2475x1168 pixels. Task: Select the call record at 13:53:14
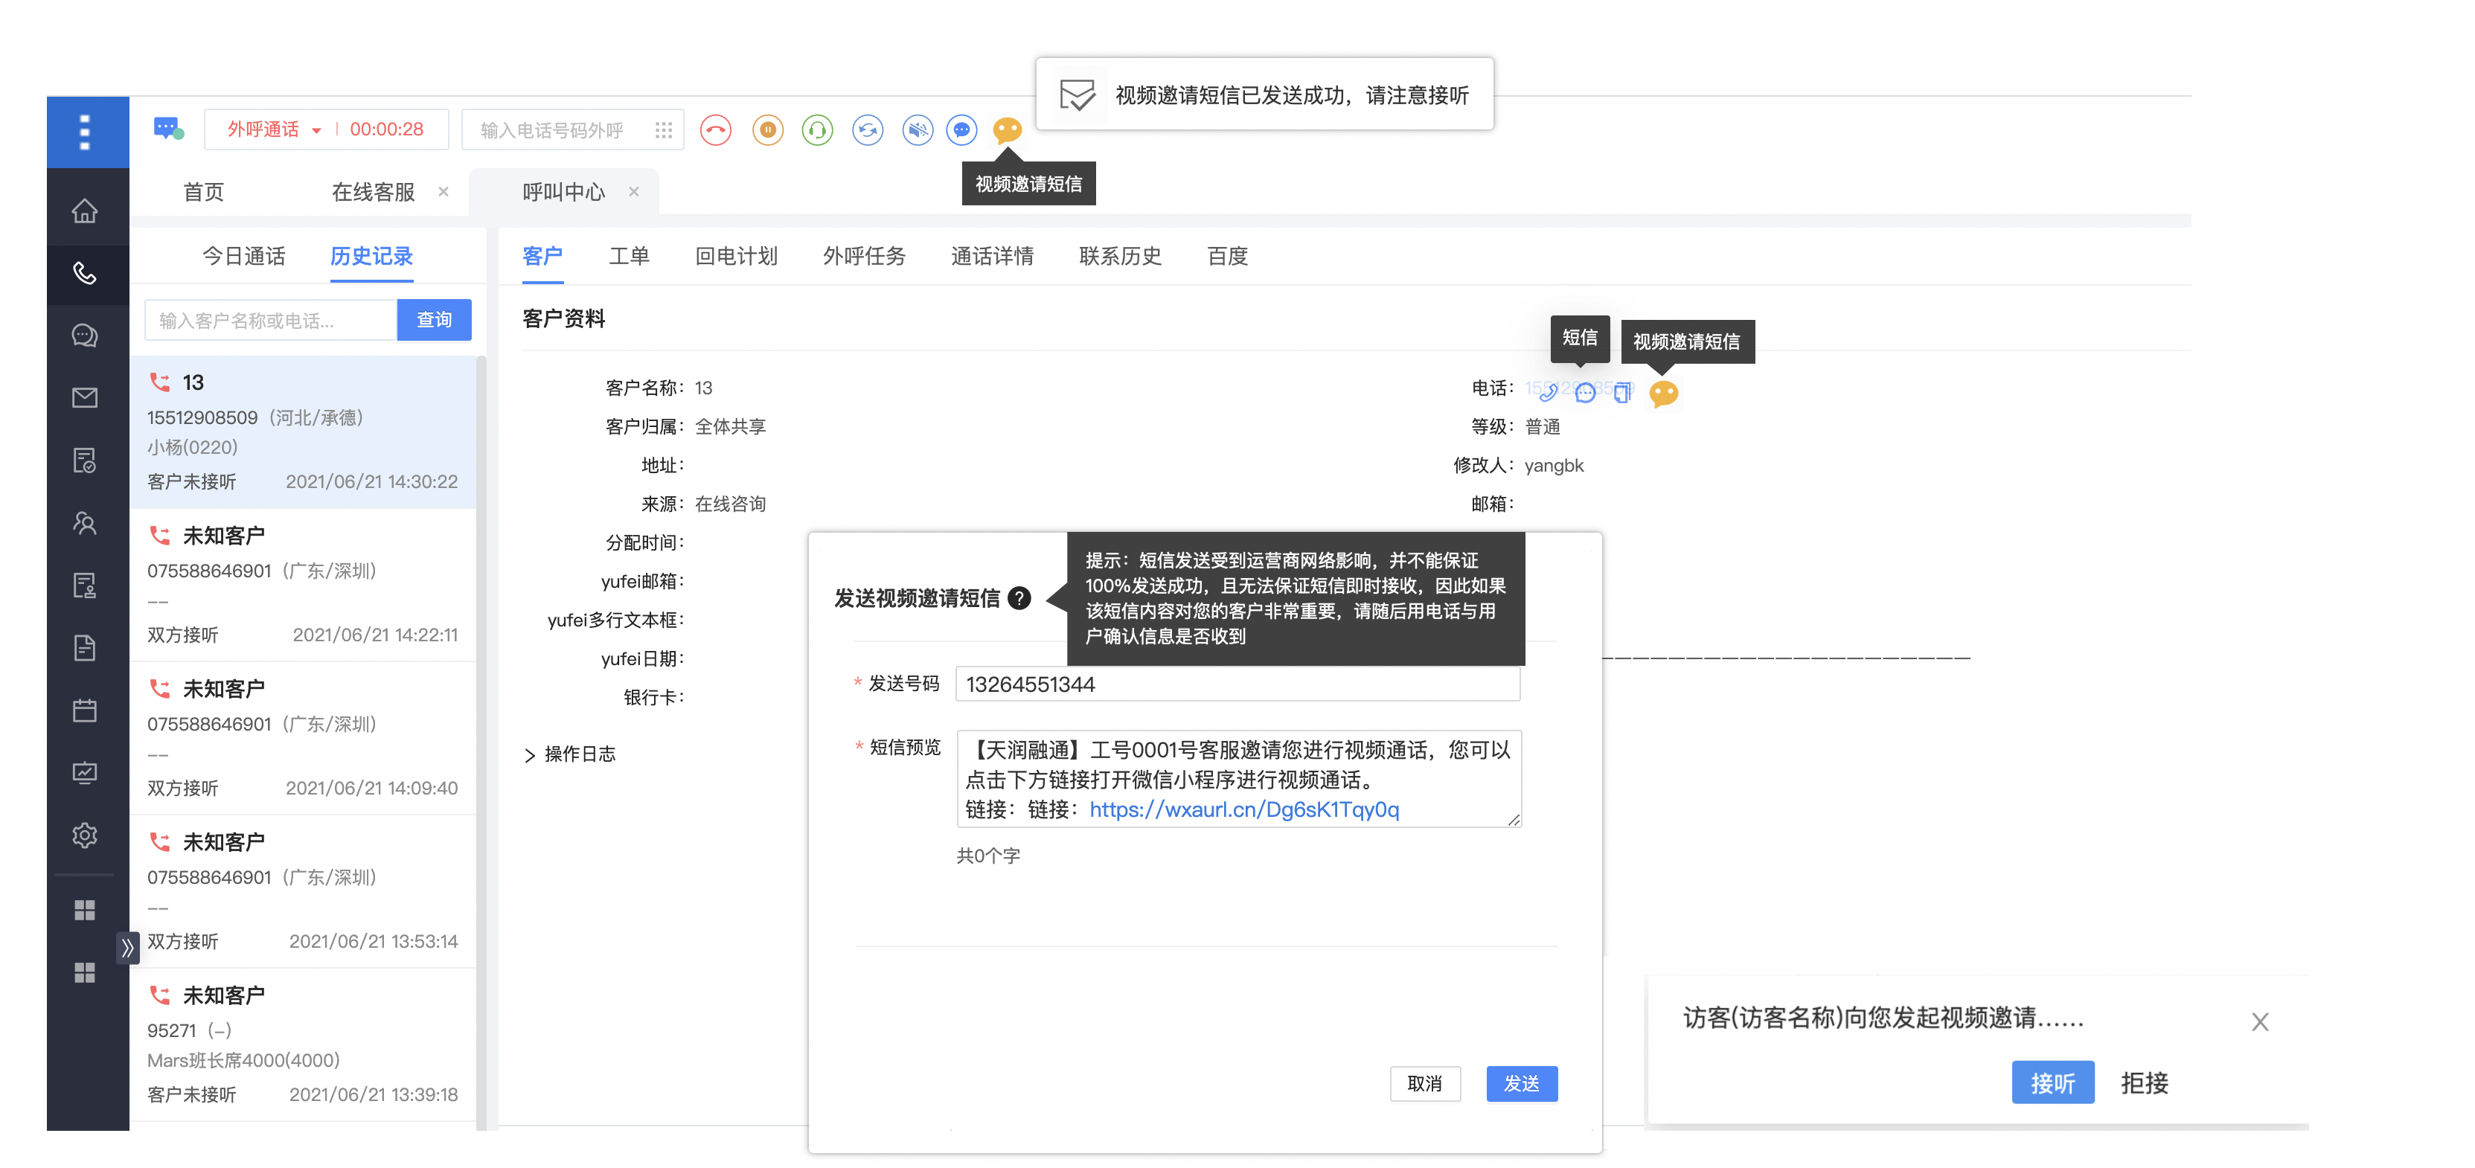coord(304,891)
